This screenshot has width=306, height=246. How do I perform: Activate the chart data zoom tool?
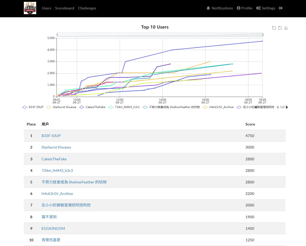(x=274, y=28)
